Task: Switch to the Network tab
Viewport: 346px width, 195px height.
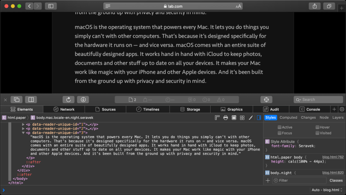Action: coord(64,109)
